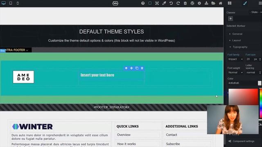Click the Overview footer link
262x147 pixels.
click(x=124, y=135)
